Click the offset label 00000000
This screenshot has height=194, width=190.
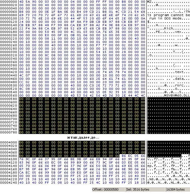tap(9, 2)
